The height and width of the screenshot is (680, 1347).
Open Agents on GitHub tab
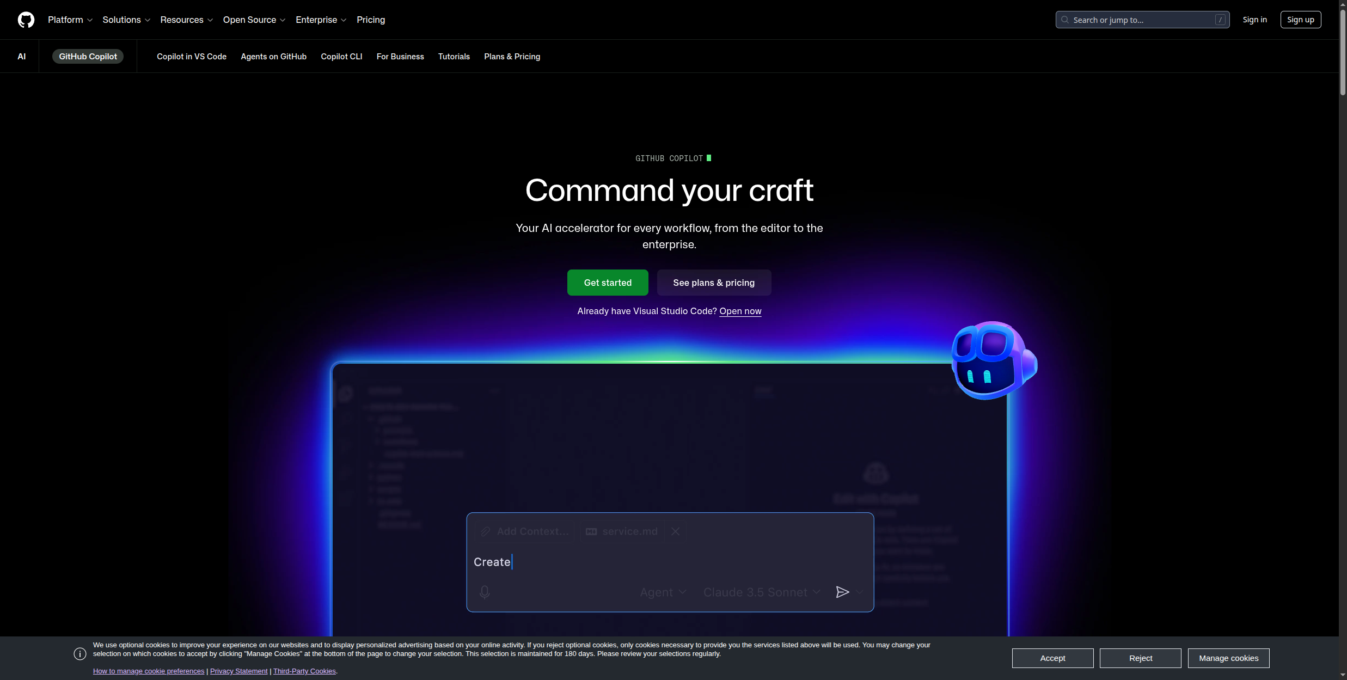click(x=274, y=57)
